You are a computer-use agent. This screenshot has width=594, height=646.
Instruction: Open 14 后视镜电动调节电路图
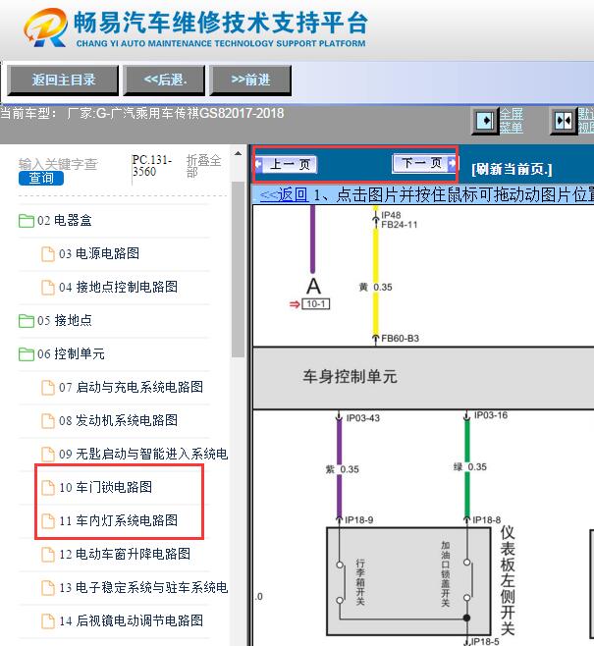pos(131,620)
